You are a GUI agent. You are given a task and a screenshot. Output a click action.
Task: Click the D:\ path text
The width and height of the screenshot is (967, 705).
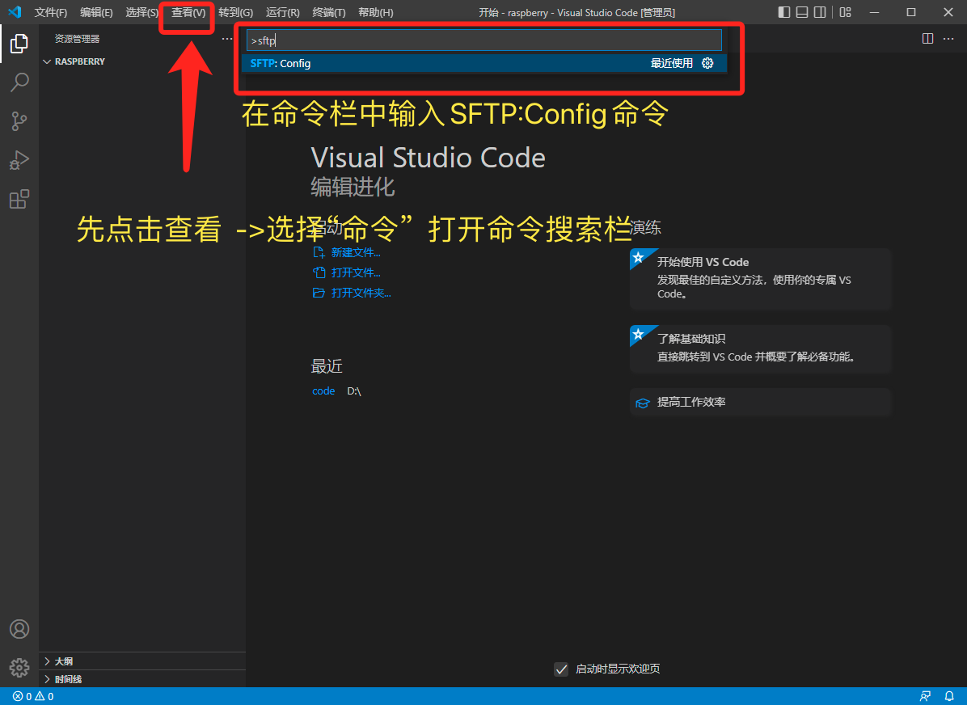point(354,391)
